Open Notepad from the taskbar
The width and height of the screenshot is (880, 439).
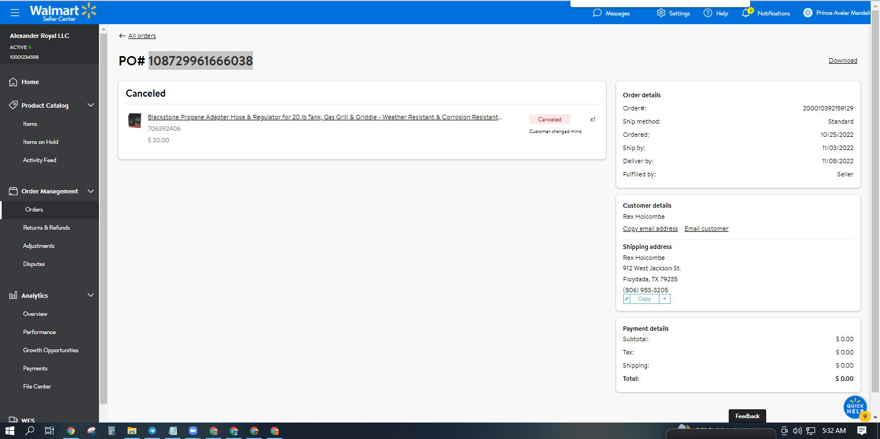click(x=173, y=431)
